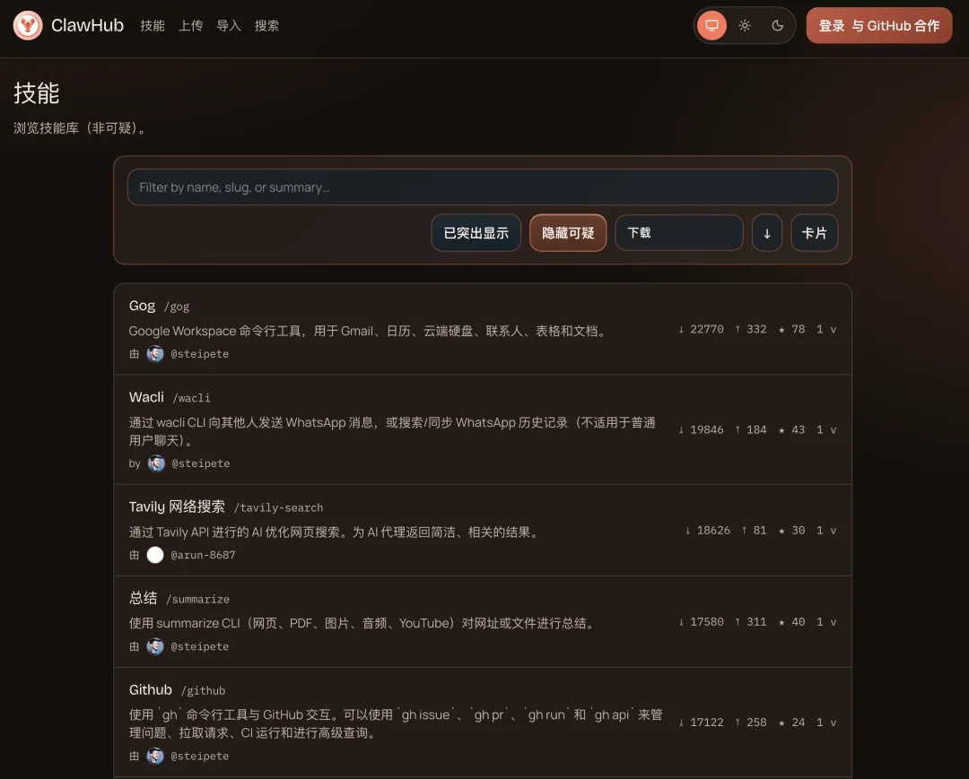Open the 技能 nav item
969x779 pixels.
(153, 25)
